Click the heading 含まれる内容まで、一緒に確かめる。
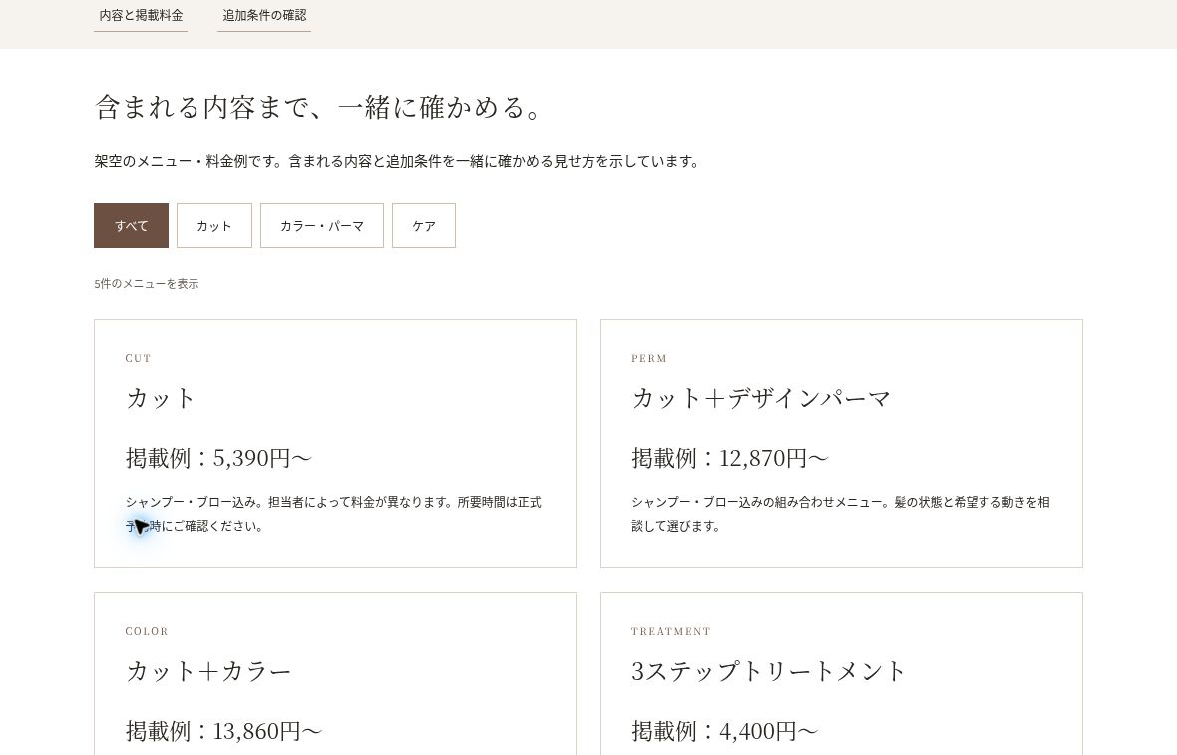Screen dimensions: 1177x755 (x=318, y=108)
